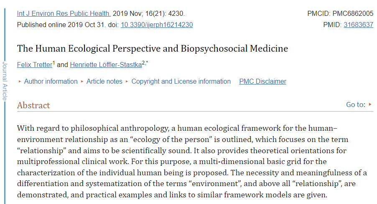Screen dimensions: 377x204
Task: Click the Abstract section heading
Action: pyautogui.click(x=33, y=105)
